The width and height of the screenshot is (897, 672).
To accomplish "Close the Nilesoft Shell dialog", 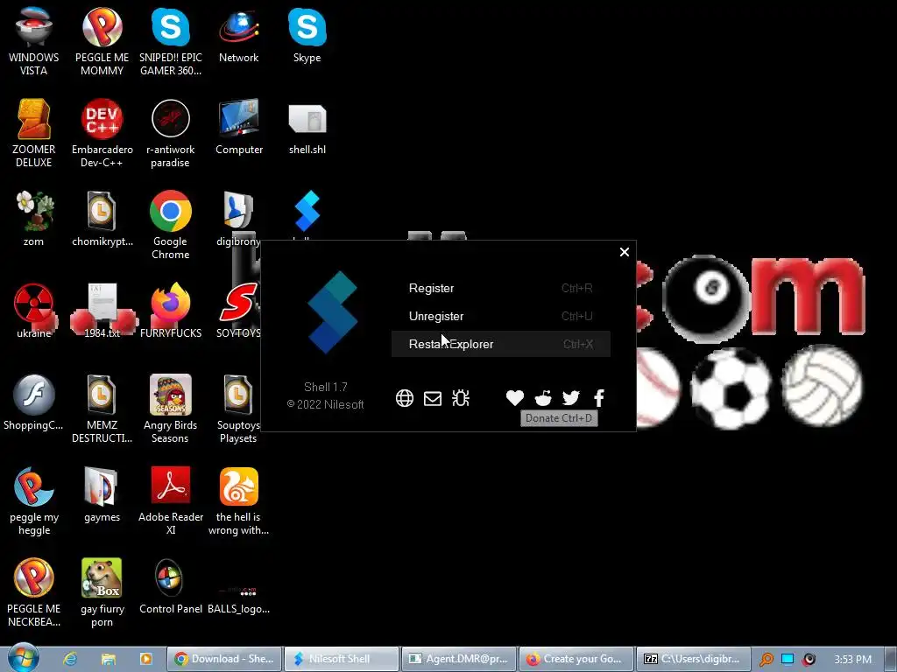I will pyautogui.click(x=624, y=252).
